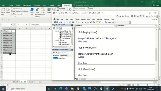Open Chrome from the taskbar
The image size is (161, 91).
click(78, 89)
